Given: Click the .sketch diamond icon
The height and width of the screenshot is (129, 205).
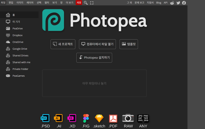Looking at the screenshot, I should 99,118.
